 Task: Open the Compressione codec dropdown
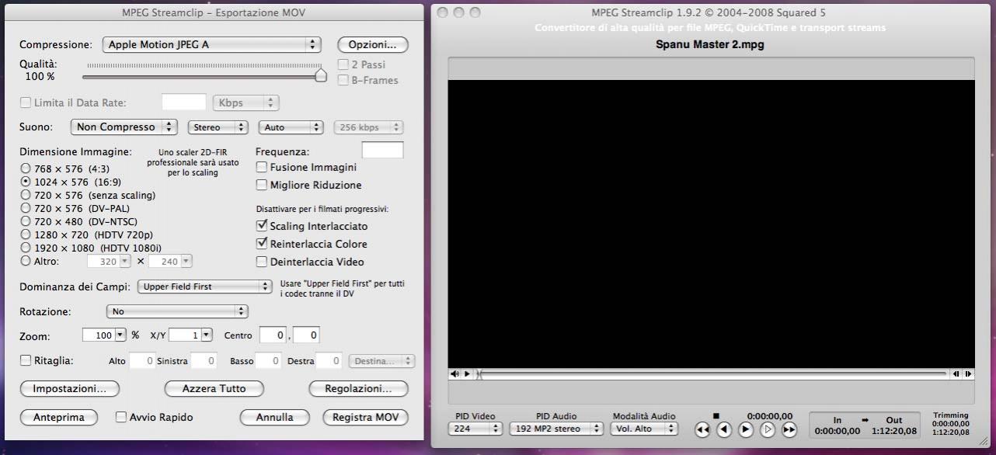[211, 45]
